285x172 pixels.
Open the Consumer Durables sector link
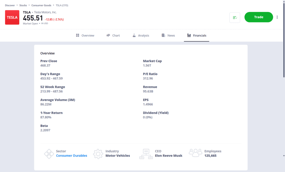(72, 156)
